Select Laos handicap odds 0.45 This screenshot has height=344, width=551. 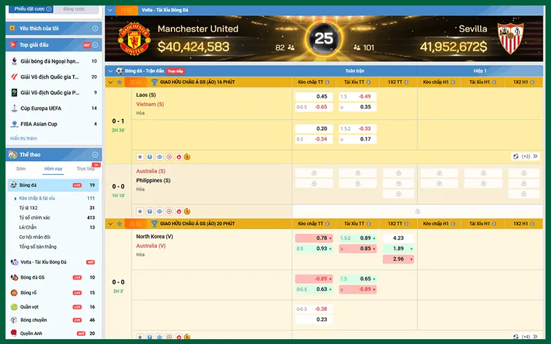[314, 96]
